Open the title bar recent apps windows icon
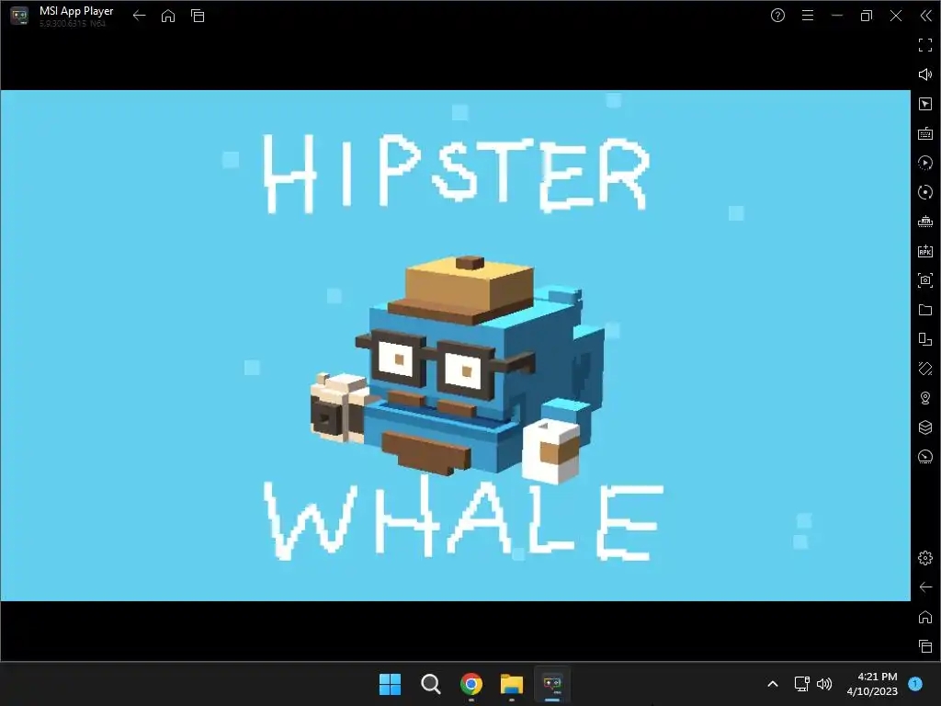941x706 pixels. click(198, 16)
